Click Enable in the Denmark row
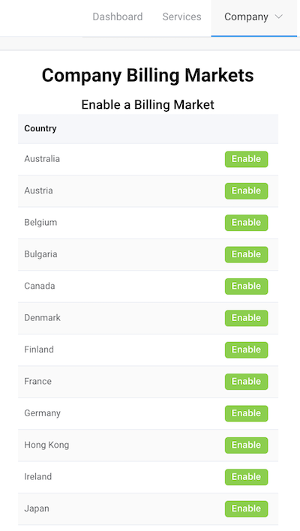This screenshot has height=531, width=300. click(x=246, y=318)
